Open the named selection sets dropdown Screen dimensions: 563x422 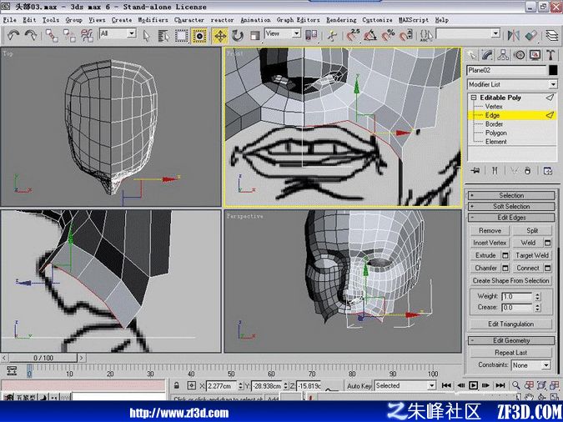point(495,33)
